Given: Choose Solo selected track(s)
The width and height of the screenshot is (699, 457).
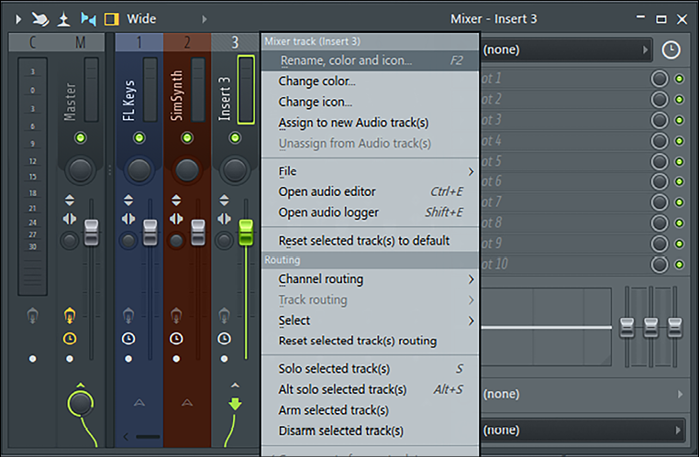Looking at the screenshot, I should pyautogui.click(x=371, y=369).
